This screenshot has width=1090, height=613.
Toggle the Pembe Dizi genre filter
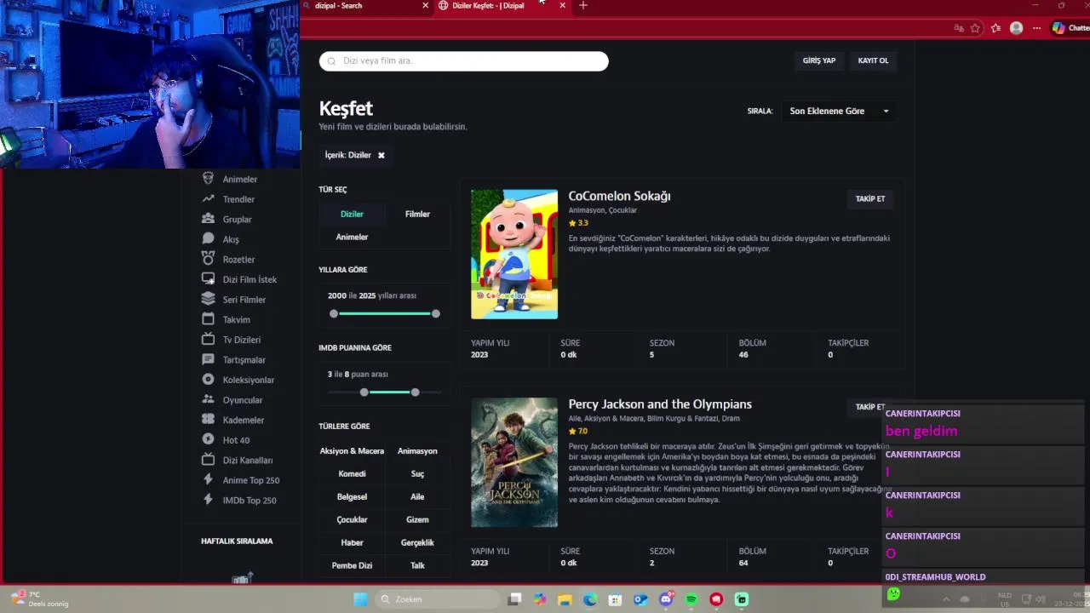[x=352, y=565]
